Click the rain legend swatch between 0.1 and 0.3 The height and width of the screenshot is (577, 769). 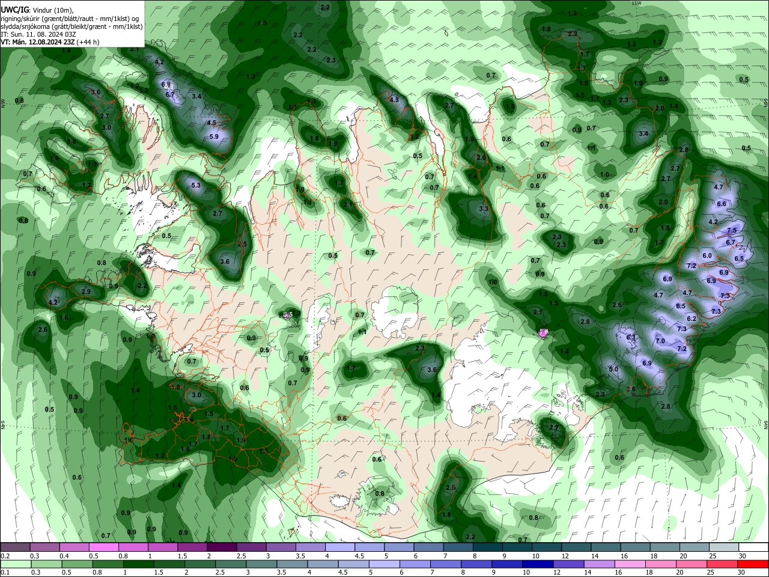click(x=16, y=564)
